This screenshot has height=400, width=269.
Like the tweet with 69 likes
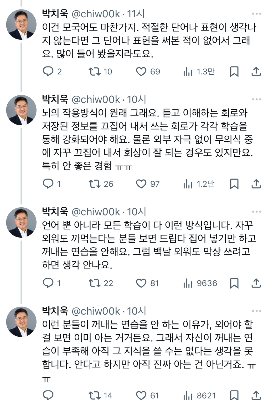coord(141,71)
